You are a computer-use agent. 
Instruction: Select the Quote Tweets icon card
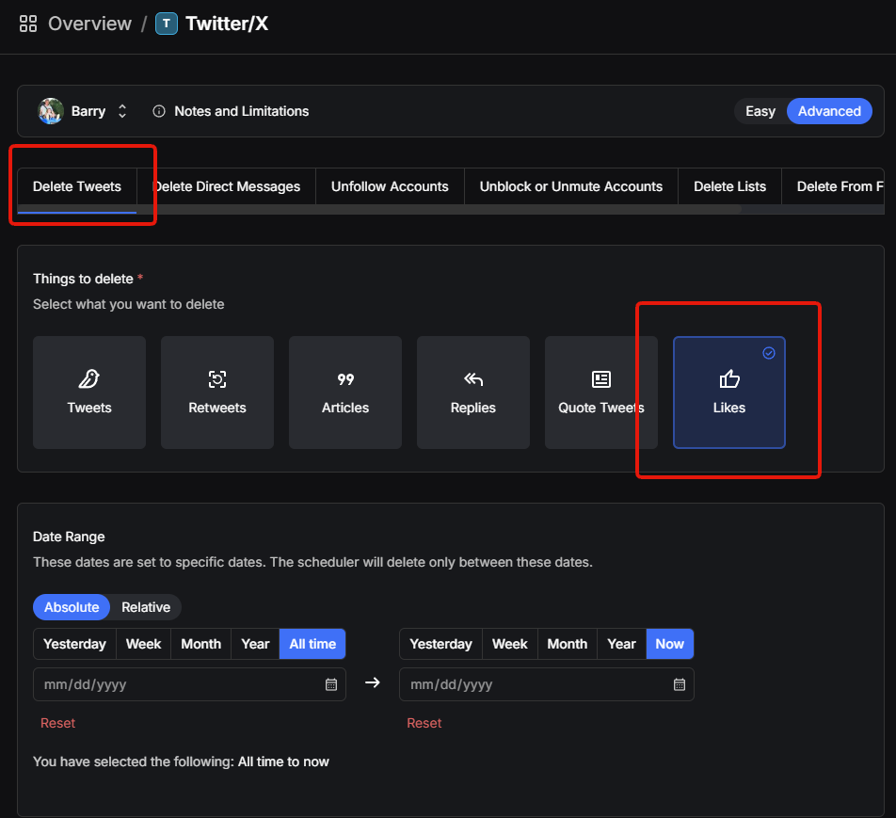pyautogui.click(x=601, y=393)
